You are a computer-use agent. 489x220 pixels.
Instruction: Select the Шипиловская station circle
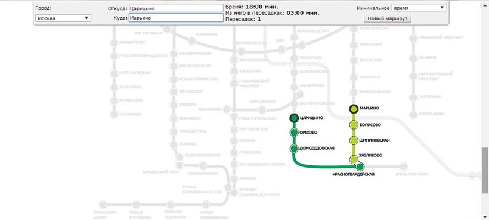click(354, 140)
